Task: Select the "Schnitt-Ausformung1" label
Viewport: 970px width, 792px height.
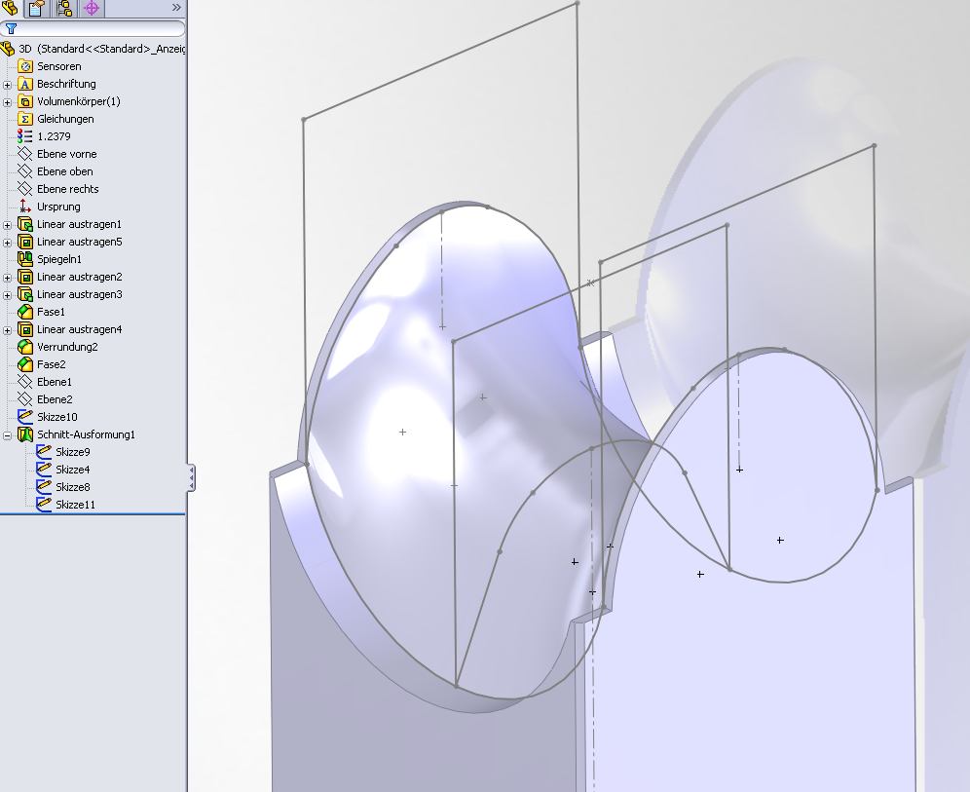Action: (x=86, y=434)
